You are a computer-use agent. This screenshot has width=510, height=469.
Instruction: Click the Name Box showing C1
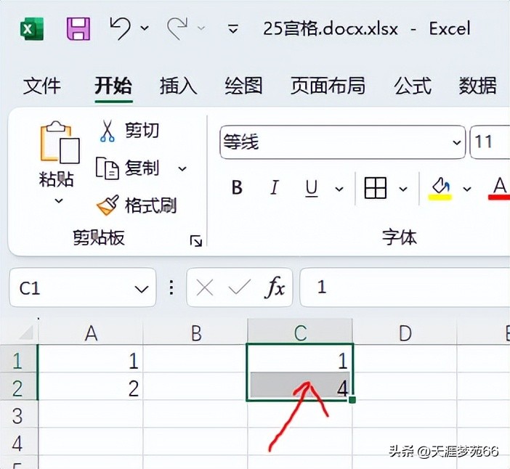(83, 287)
